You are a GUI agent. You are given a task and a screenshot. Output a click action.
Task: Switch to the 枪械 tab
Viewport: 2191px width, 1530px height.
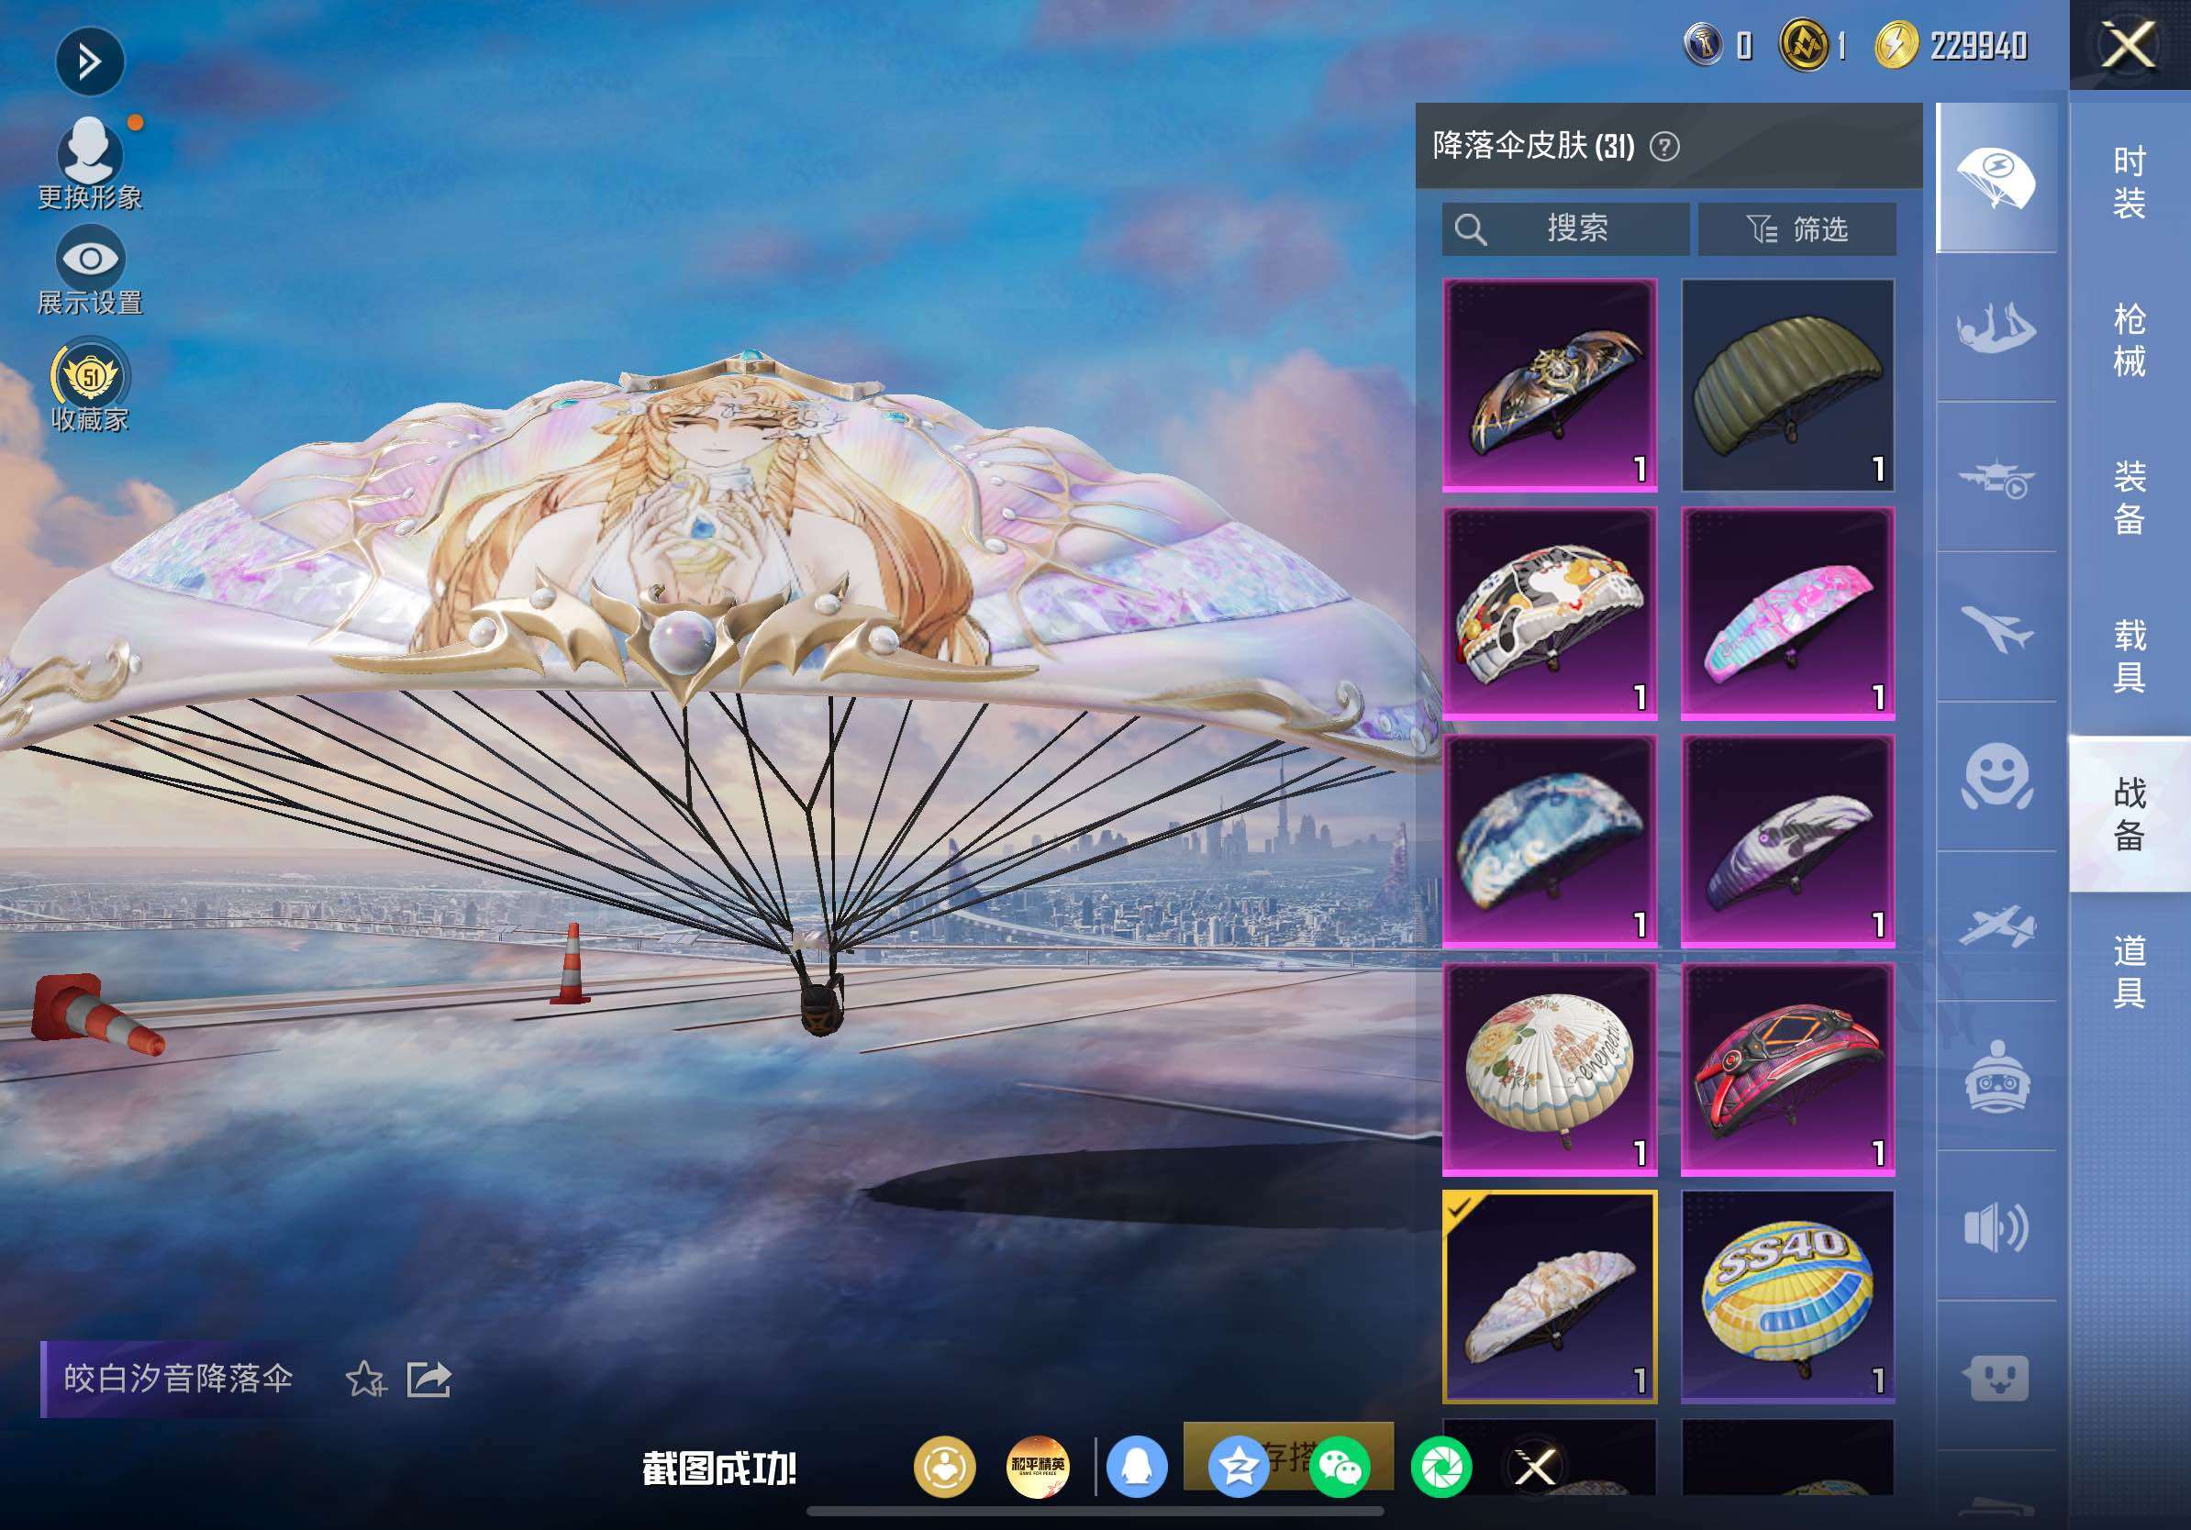click(2129, 339)
